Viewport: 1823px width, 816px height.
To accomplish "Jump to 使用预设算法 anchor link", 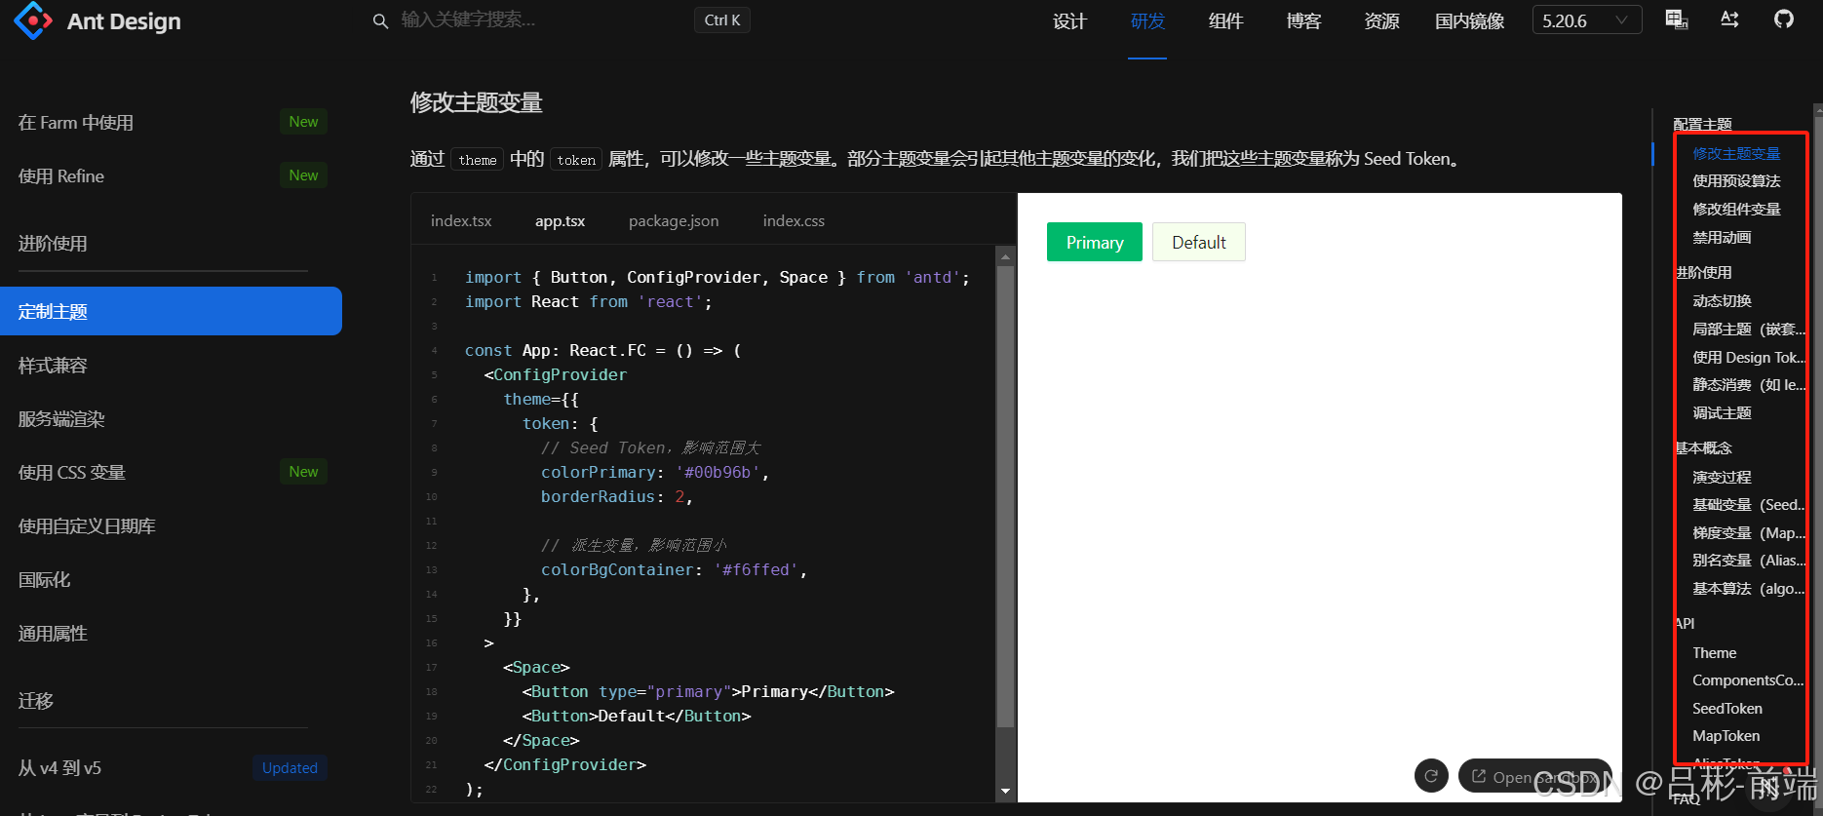I will click(1736, 181).
